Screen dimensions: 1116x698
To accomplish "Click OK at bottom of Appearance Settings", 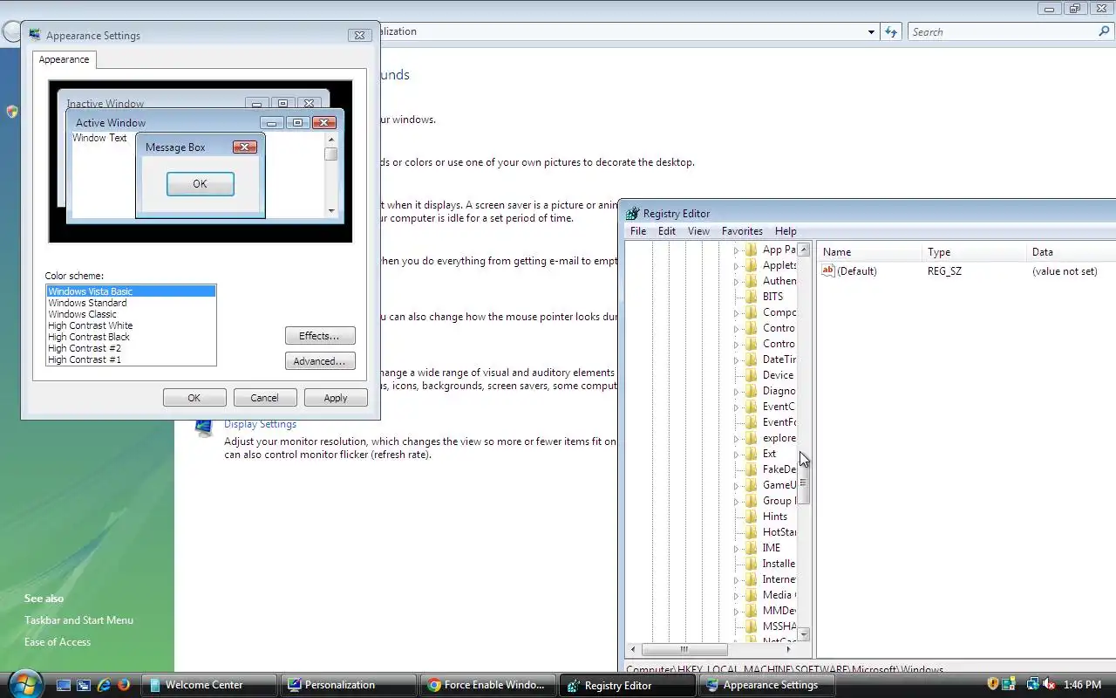I will 194,398.
